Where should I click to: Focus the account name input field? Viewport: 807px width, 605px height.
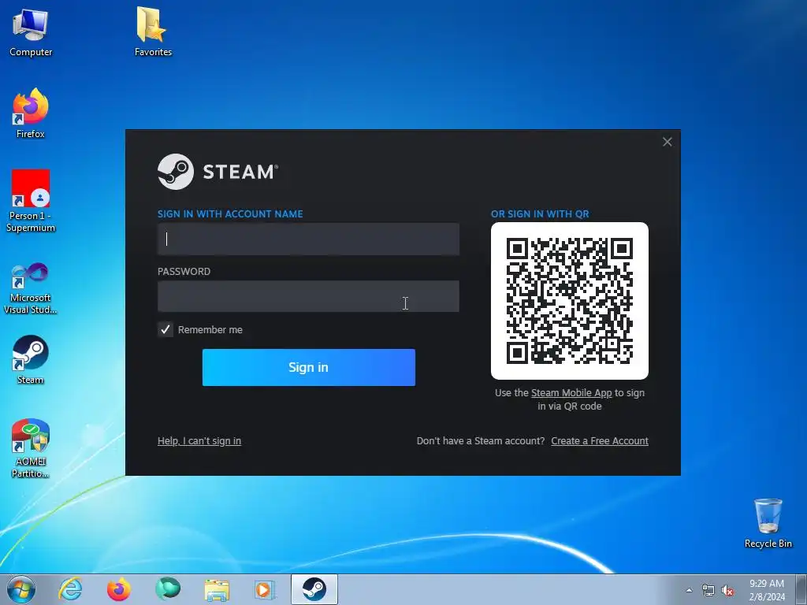coord(308,239)
